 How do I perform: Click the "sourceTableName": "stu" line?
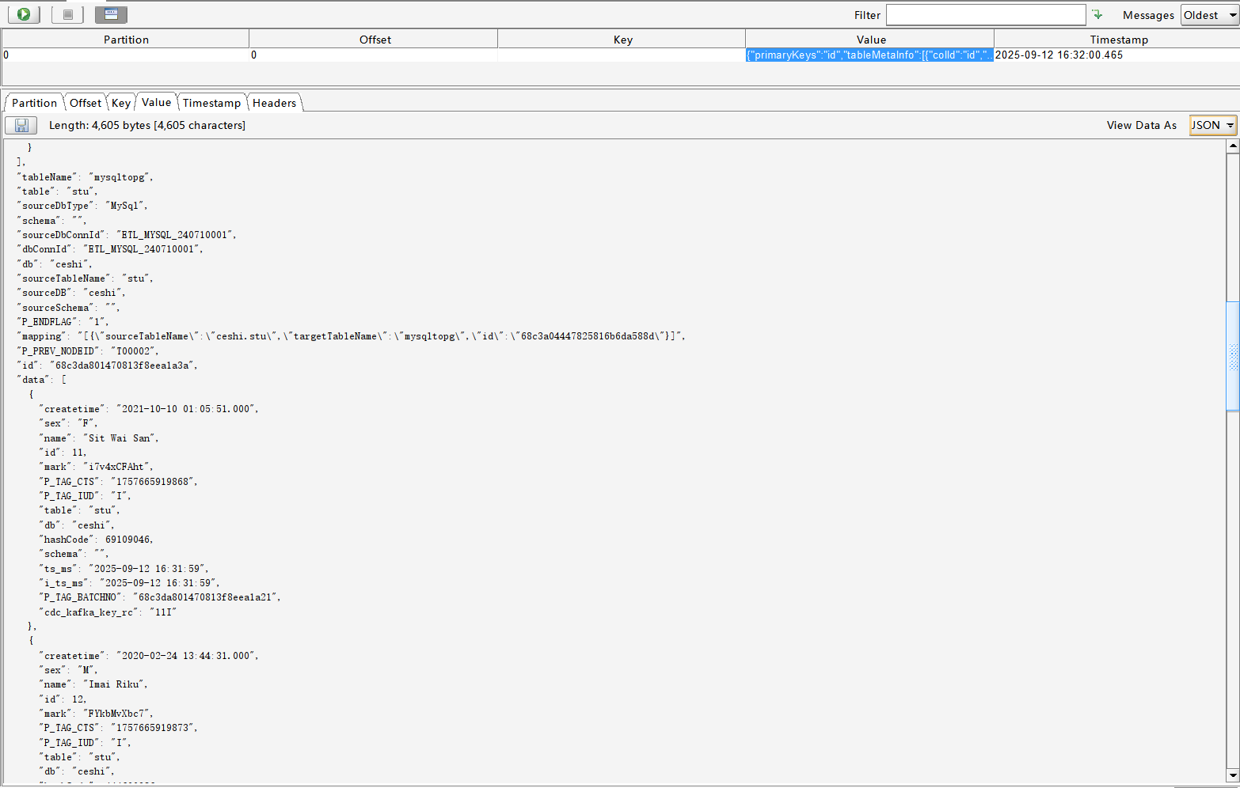(85, 278)
